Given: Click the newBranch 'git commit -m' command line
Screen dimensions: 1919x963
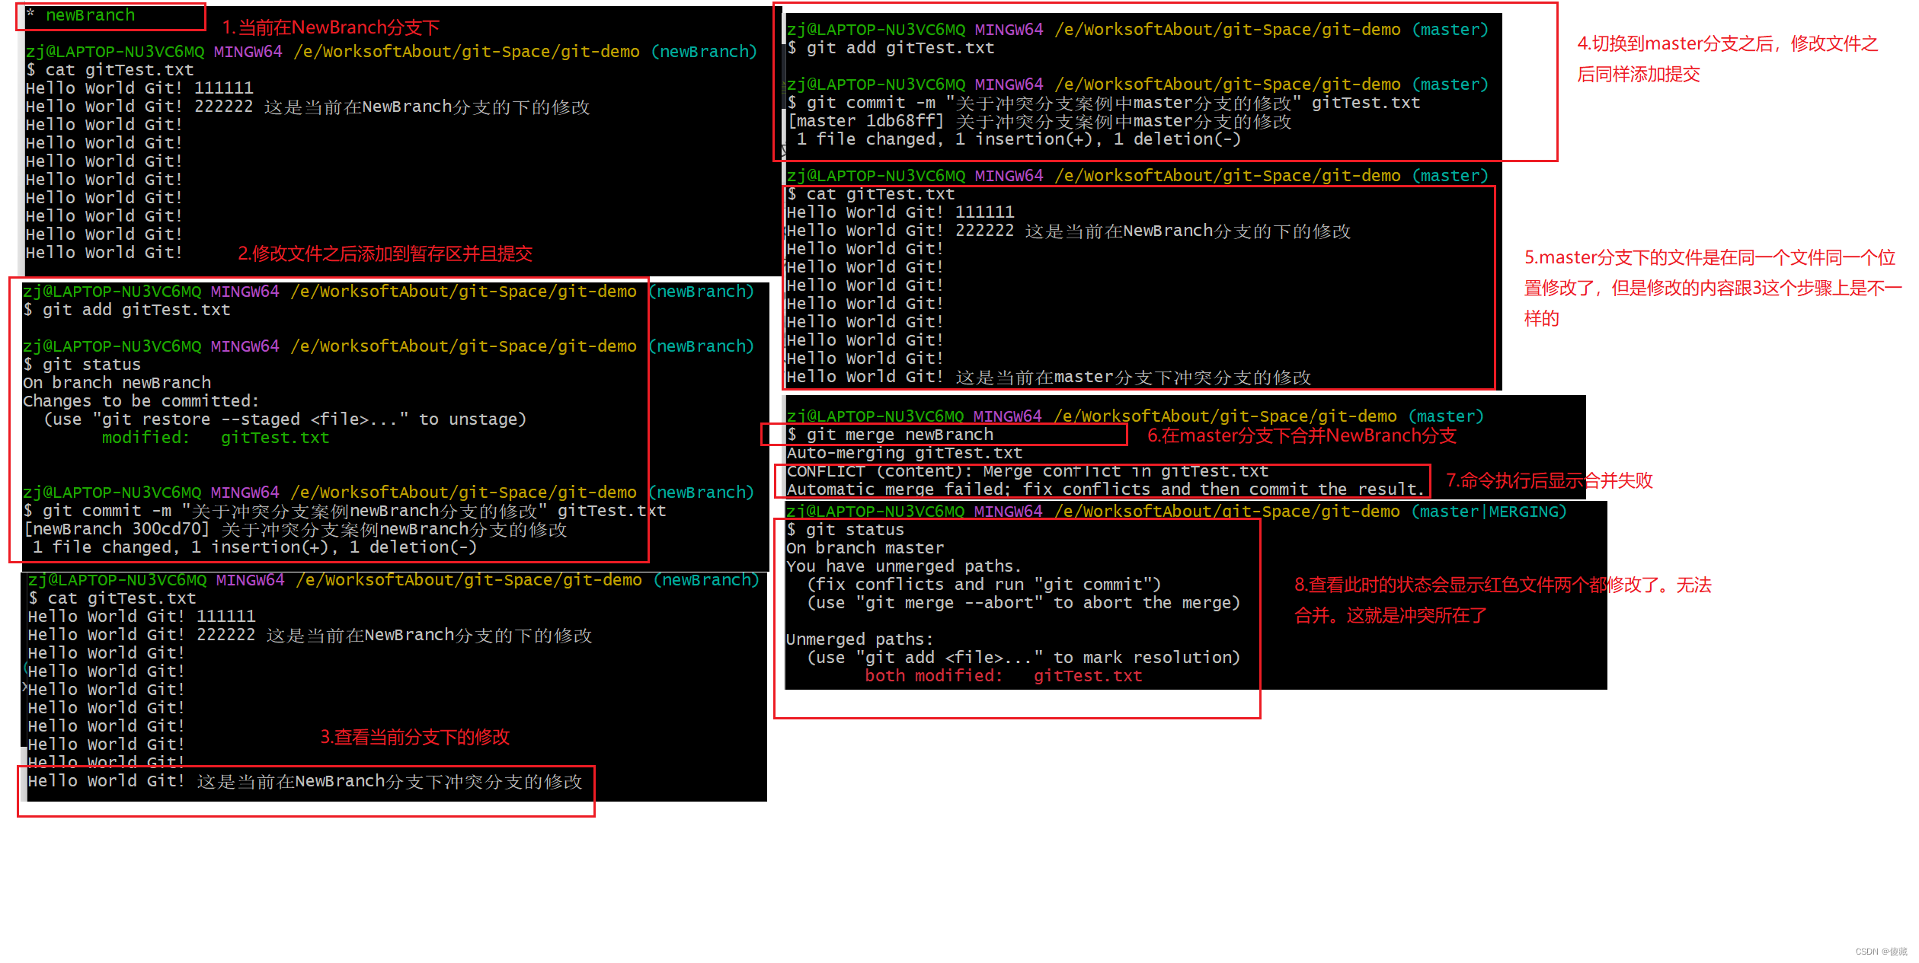Looking at the screenshot, I should click(x=344, y=511).
